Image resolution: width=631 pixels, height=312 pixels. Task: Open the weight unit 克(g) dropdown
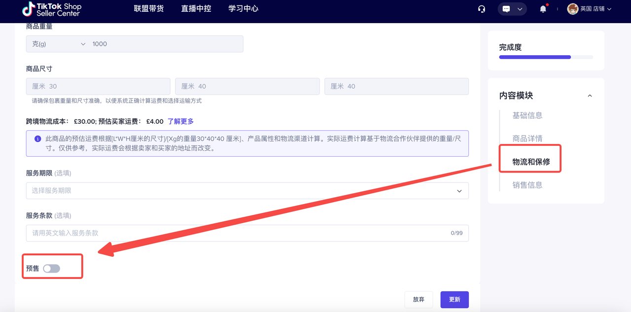click(58, 44)
